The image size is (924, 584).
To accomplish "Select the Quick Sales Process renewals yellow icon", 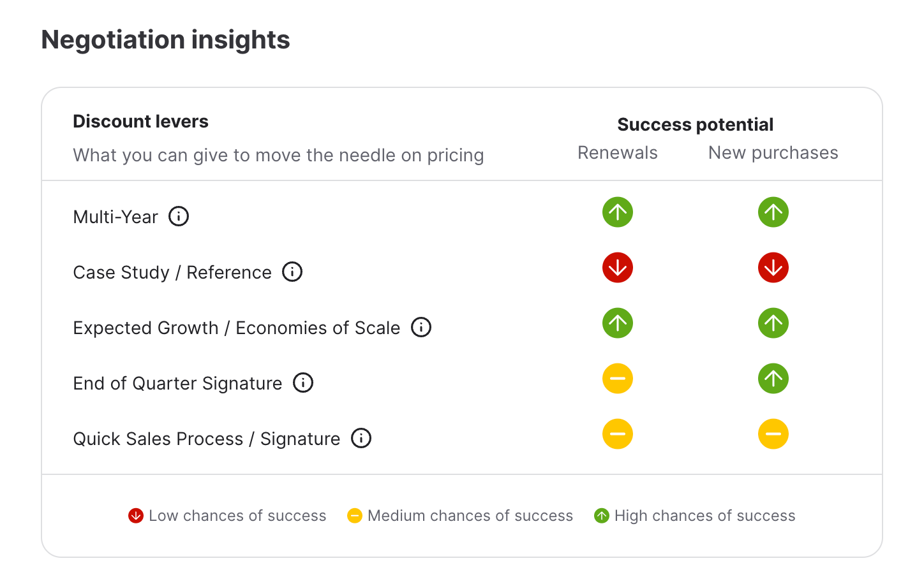I will [x=618, y=434].
